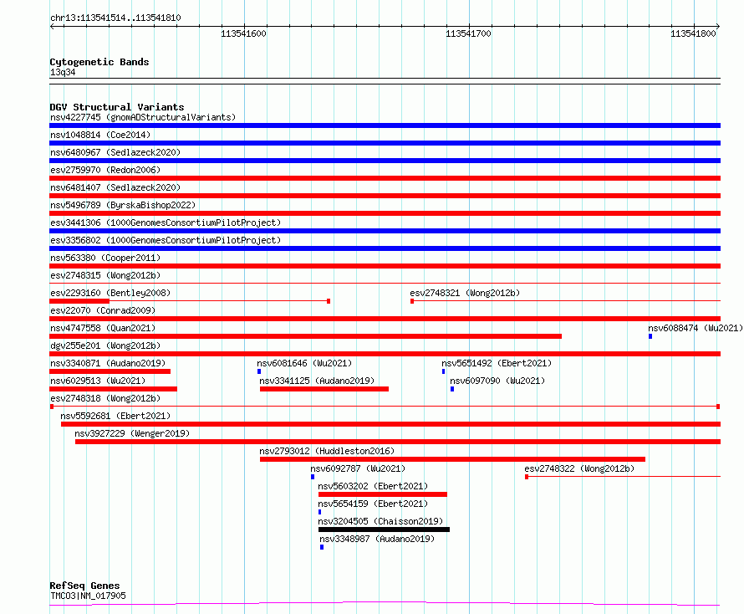Click esv3356802 1000GenomesConsortiumPilotProject label
This screenshot has width=744, height=614.
166,240
